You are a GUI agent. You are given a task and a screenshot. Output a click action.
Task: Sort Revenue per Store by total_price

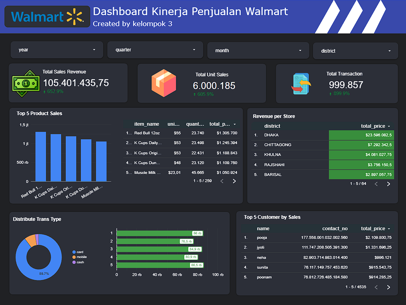coord(375,126)
